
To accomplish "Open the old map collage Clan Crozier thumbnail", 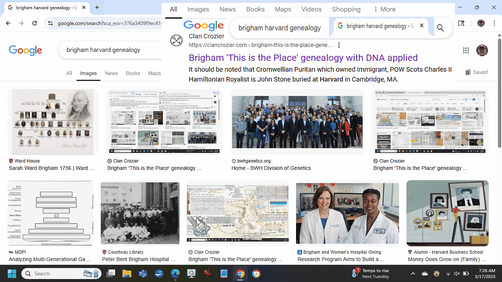I will point(238,213).
